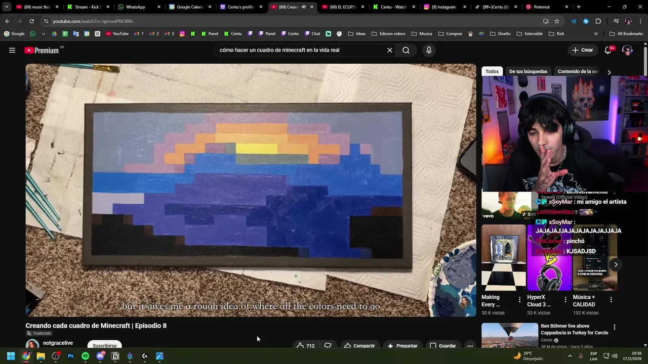Show more filter chips arrow
Screen dimensions: 648x364
coord(609,72)
